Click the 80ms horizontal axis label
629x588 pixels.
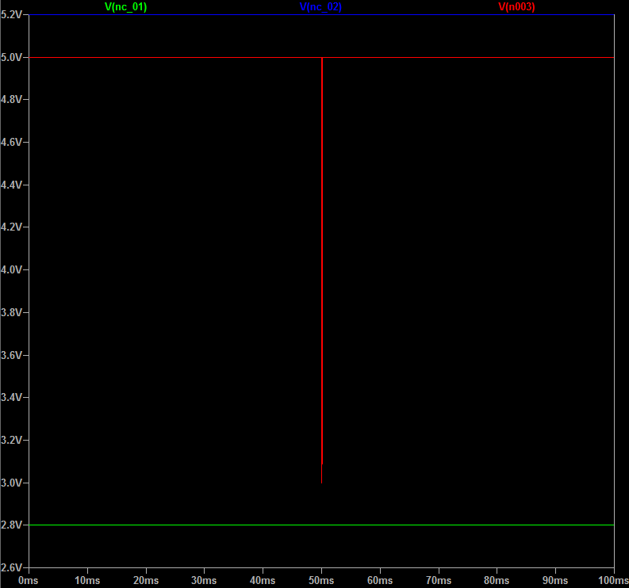click(x=497, y=580)
